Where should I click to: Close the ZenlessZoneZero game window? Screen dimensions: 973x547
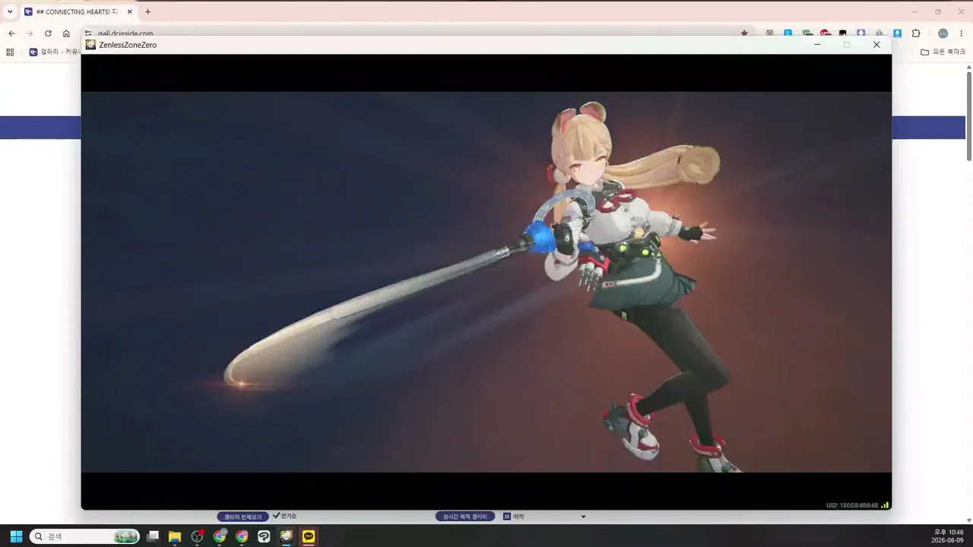(x=876, y=45)
